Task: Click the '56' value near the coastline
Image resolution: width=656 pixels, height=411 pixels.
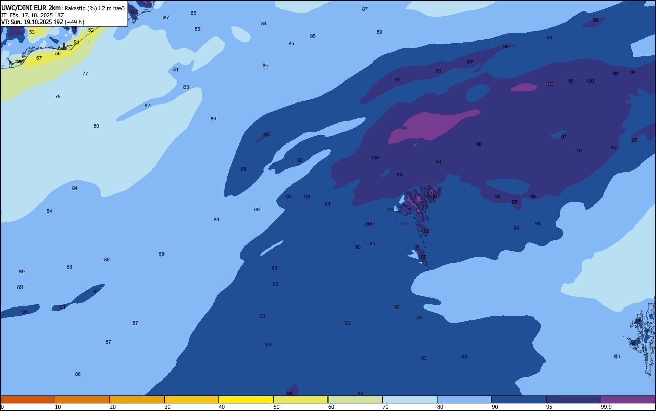Action: [58, 54]
